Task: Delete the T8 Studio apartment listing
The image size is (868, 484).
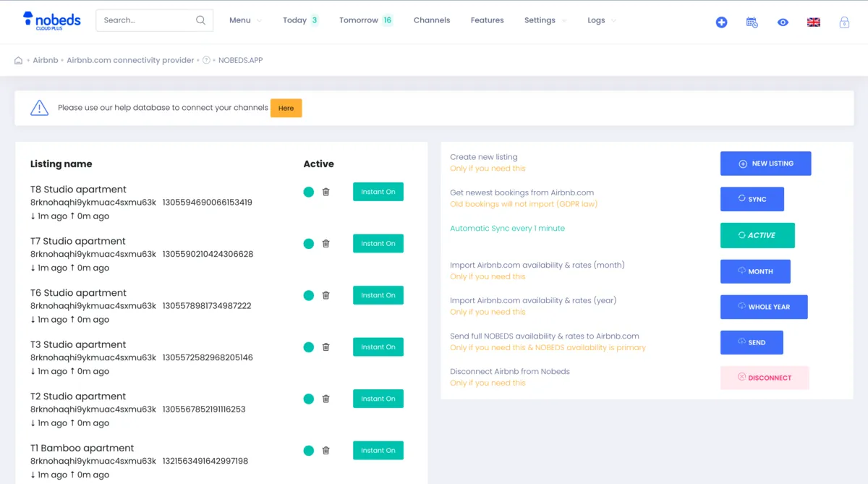Action: point(325,192)
